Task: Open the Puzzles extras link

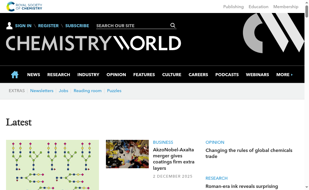Action: click(x=114, y=91)
